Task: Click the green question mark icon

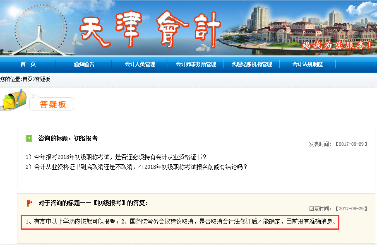Action: (x=29, y=139)
